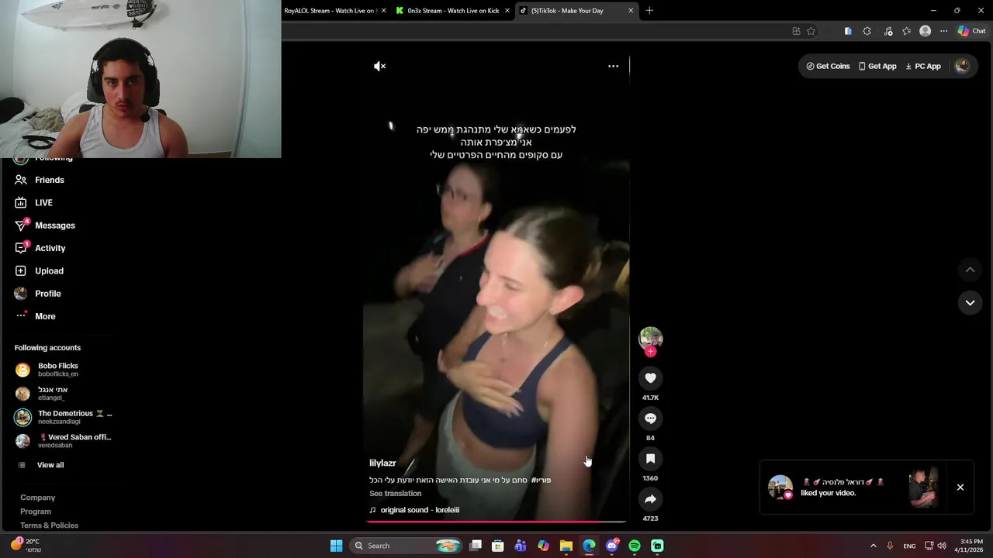Screen dimensions: 993x558
Task: Expand the More sidebar menu
Action: tap(35, 316)
